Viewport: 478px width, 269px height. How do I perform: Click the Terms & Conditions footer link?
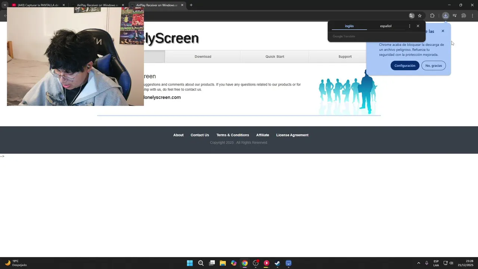pyautogui.click(x=233, y=135)
